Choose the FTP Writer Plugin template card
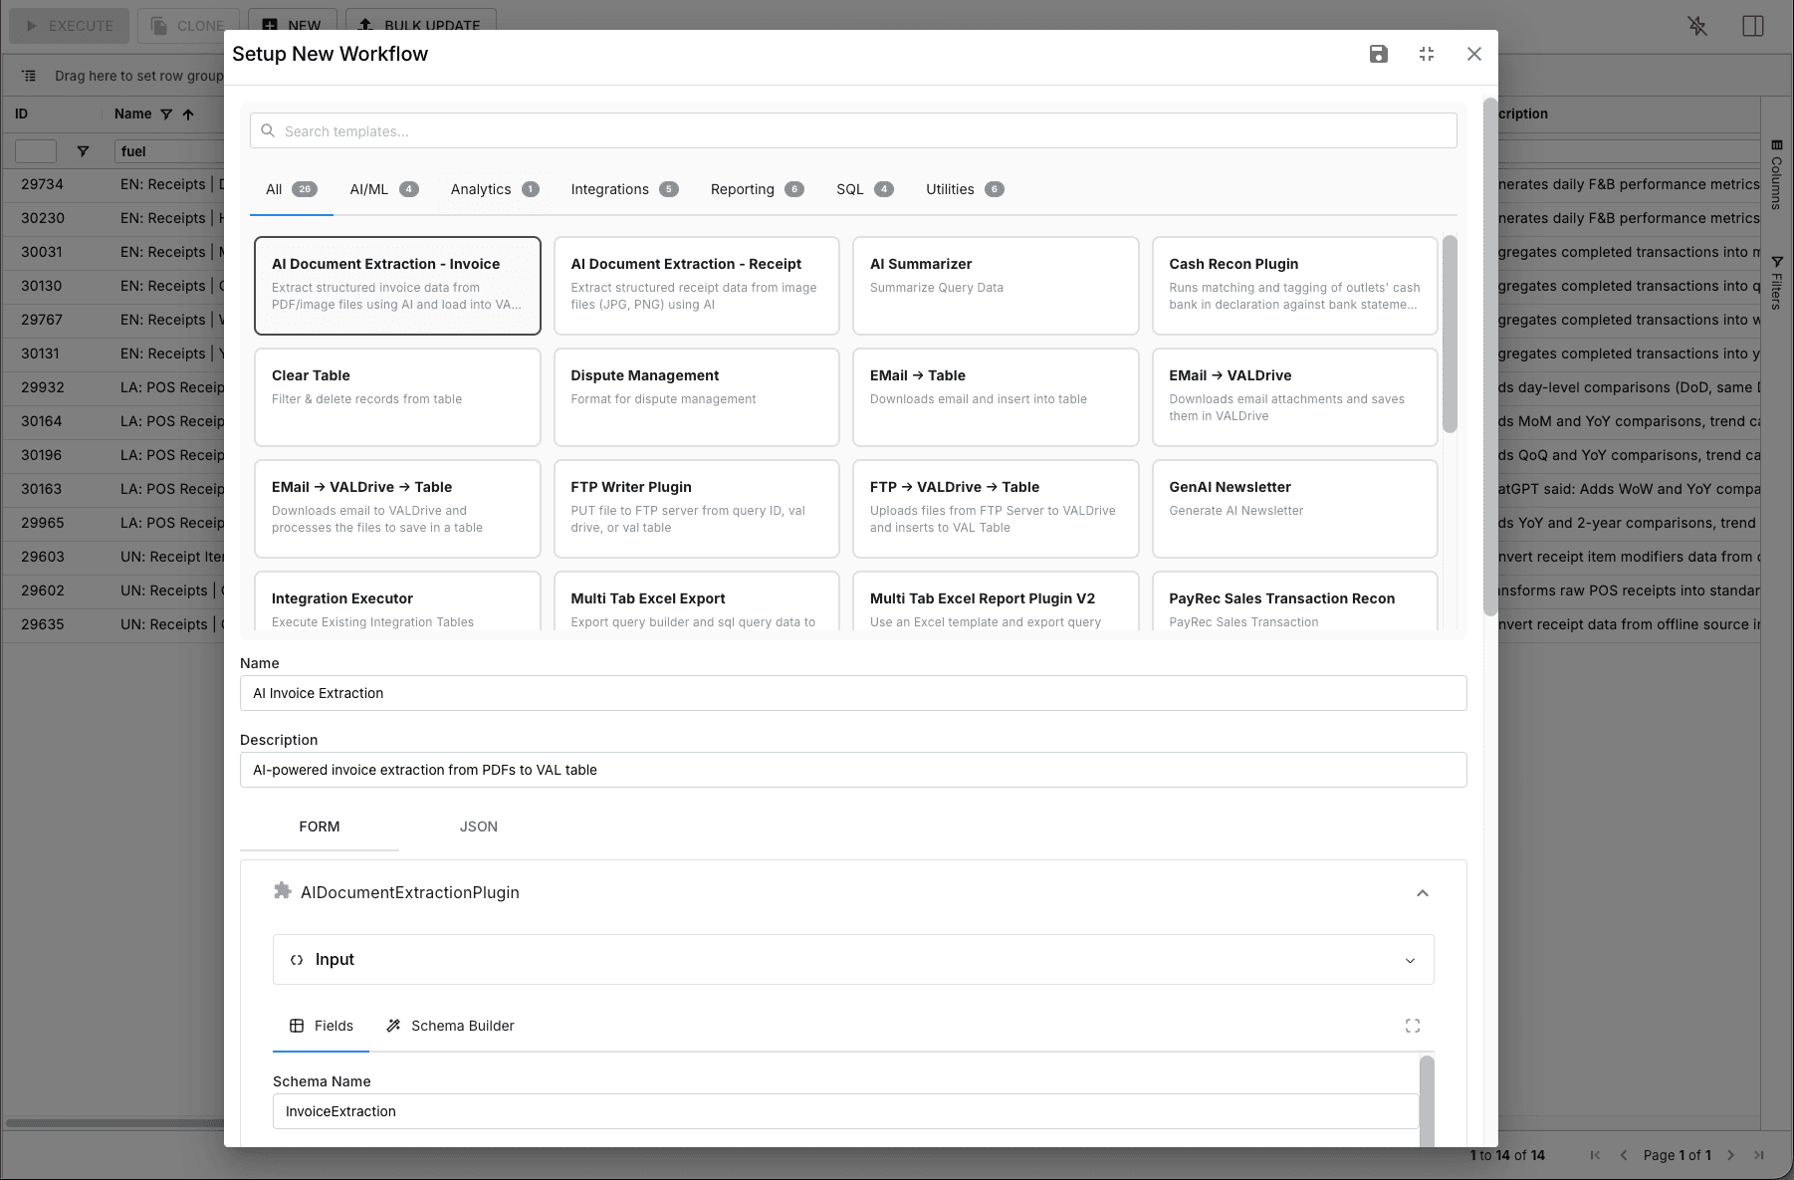The width and height of the screenshot is (1794, 1180). pos(696,509)
